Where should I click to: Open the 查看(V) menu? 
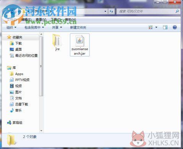click(x=41, y=19)
